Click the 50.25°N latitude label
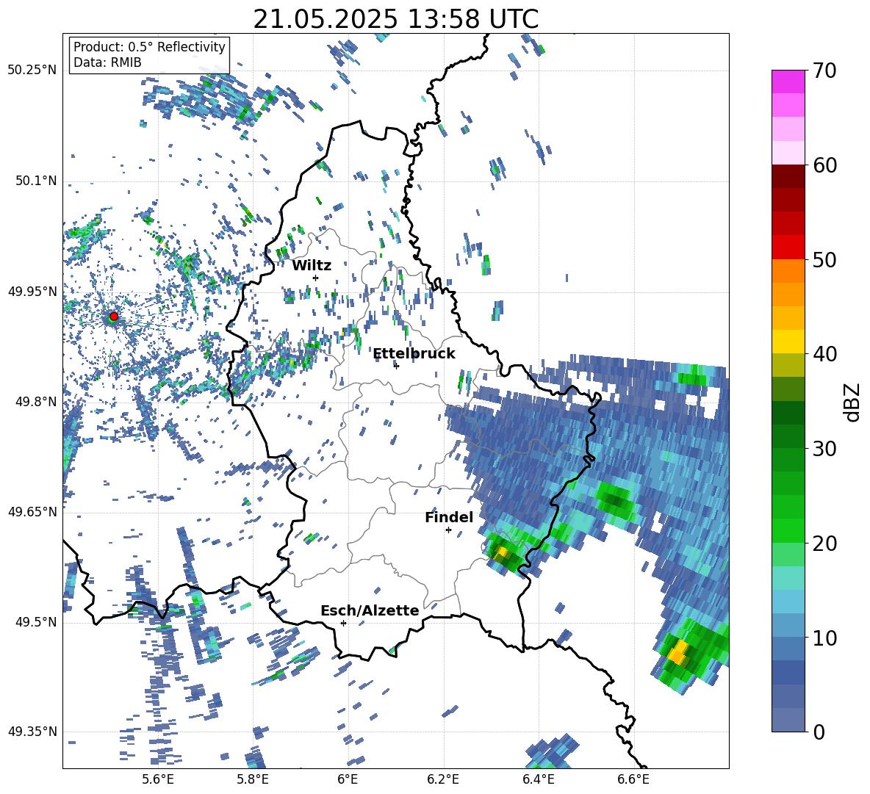The image size is (870, 794). pyautogui.click(x=32, y=71)
